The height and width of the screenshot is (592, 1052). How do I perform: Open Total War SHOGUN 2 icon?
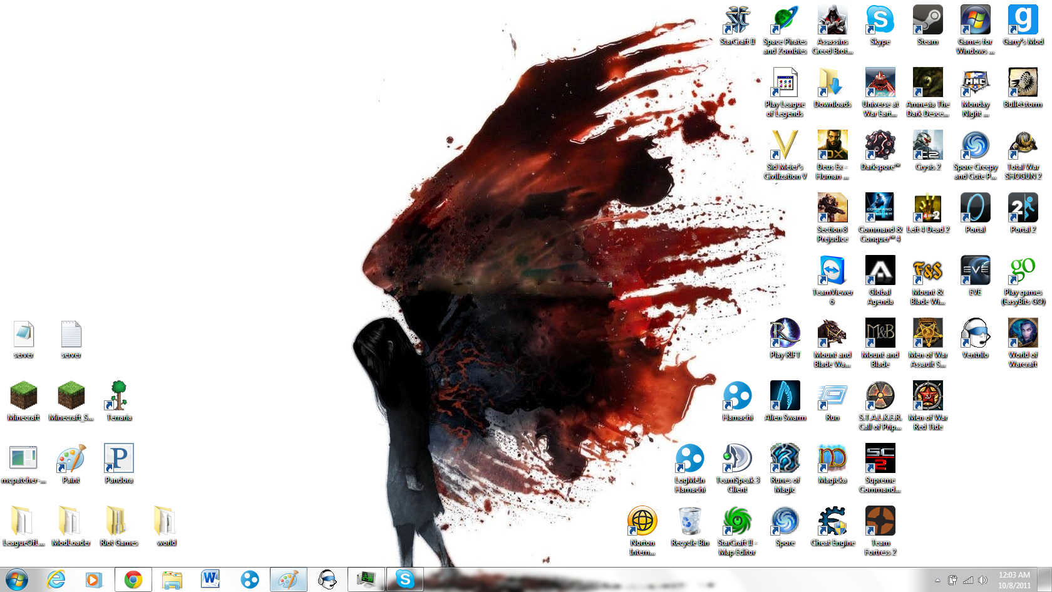coord(1023,155)
